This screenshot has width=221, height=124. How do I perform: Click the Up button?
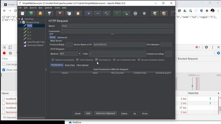tap(135, 113)
